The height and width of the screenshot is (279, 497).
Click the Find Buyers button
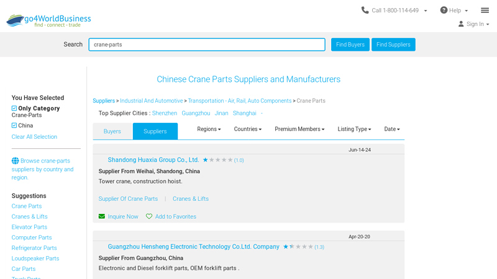(x=350, y=45)
